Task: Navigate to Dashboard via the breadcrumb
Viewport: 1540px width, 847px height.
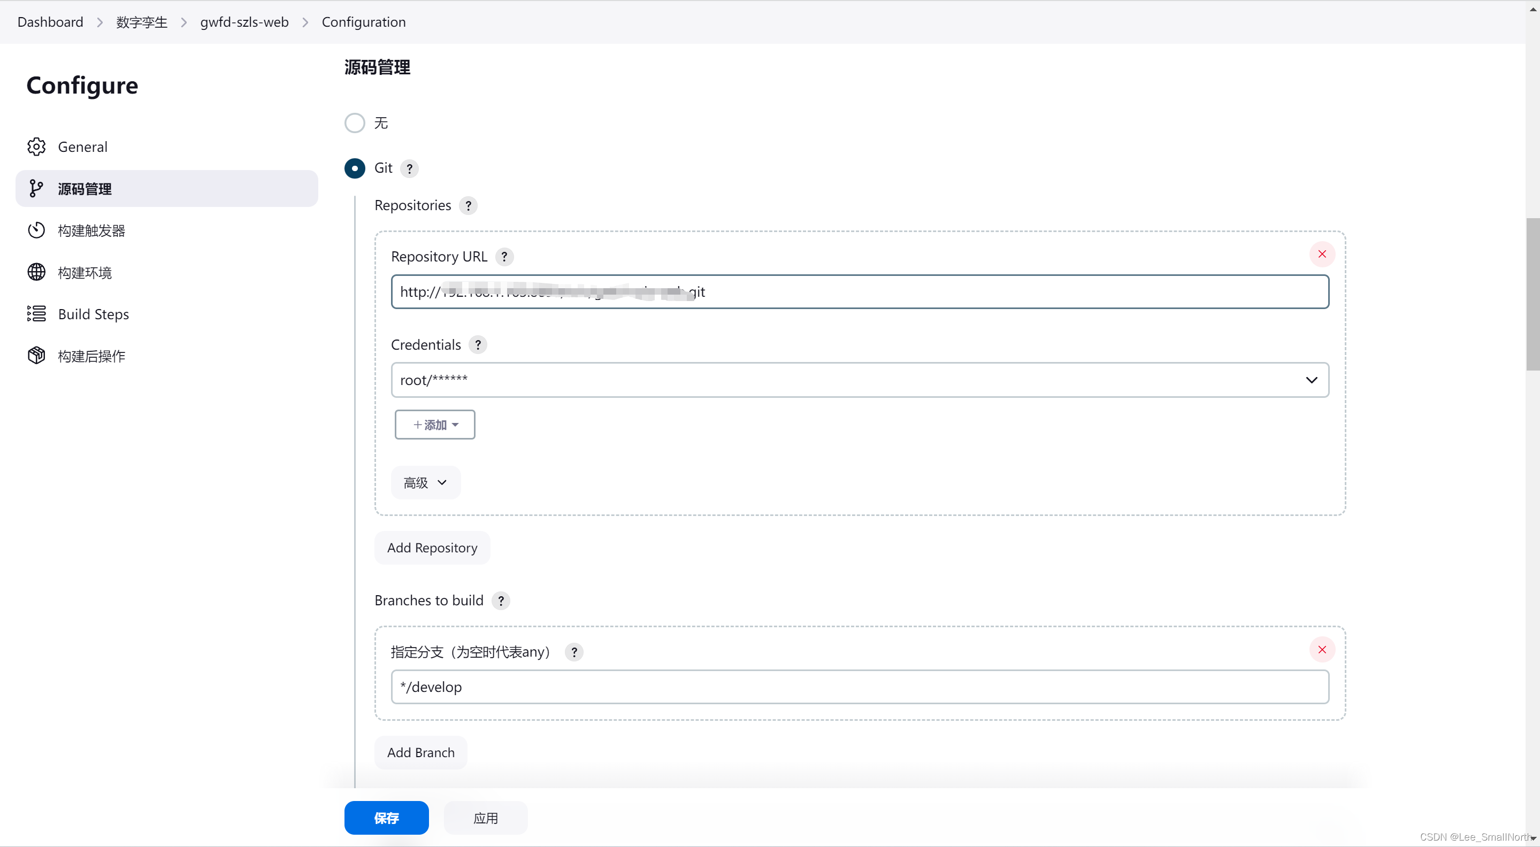Action: pyautogui.click(x=50, y=22)
